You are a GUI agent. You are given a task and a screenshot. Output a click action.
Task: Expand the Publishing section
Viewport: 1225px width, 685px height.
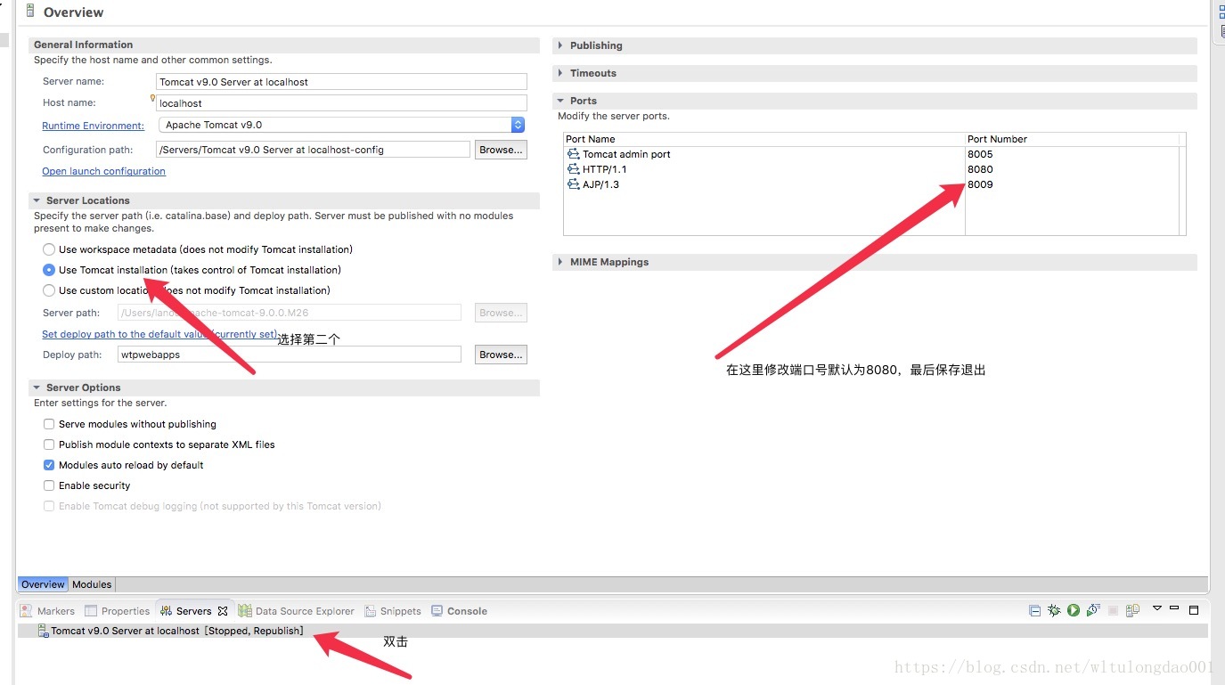point(560,45)
